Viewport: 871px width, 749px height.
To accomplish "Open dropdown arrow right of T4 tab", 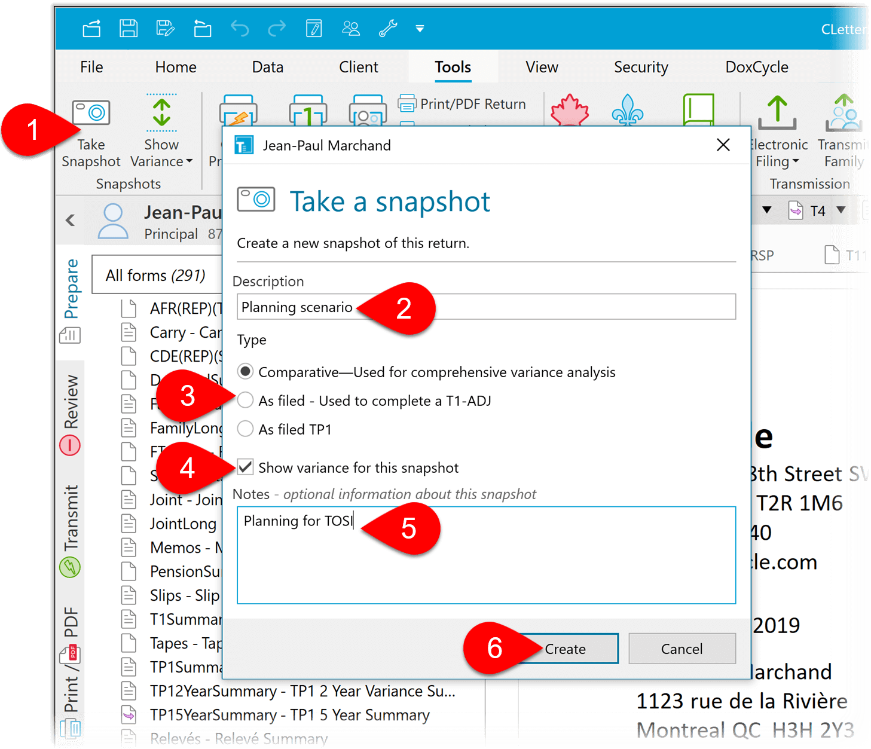I will [x=841, y=210].
